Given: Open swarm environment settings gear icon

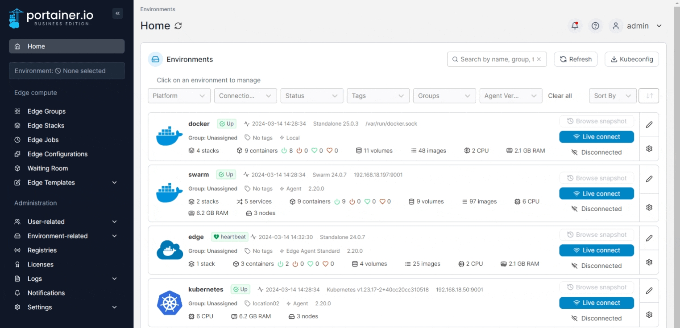Looking at the screenshot, I should pos(649,207).
